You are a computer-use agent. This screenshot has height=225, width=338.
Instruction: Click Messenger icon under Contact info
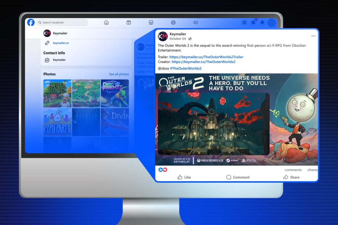coord(47,60)
